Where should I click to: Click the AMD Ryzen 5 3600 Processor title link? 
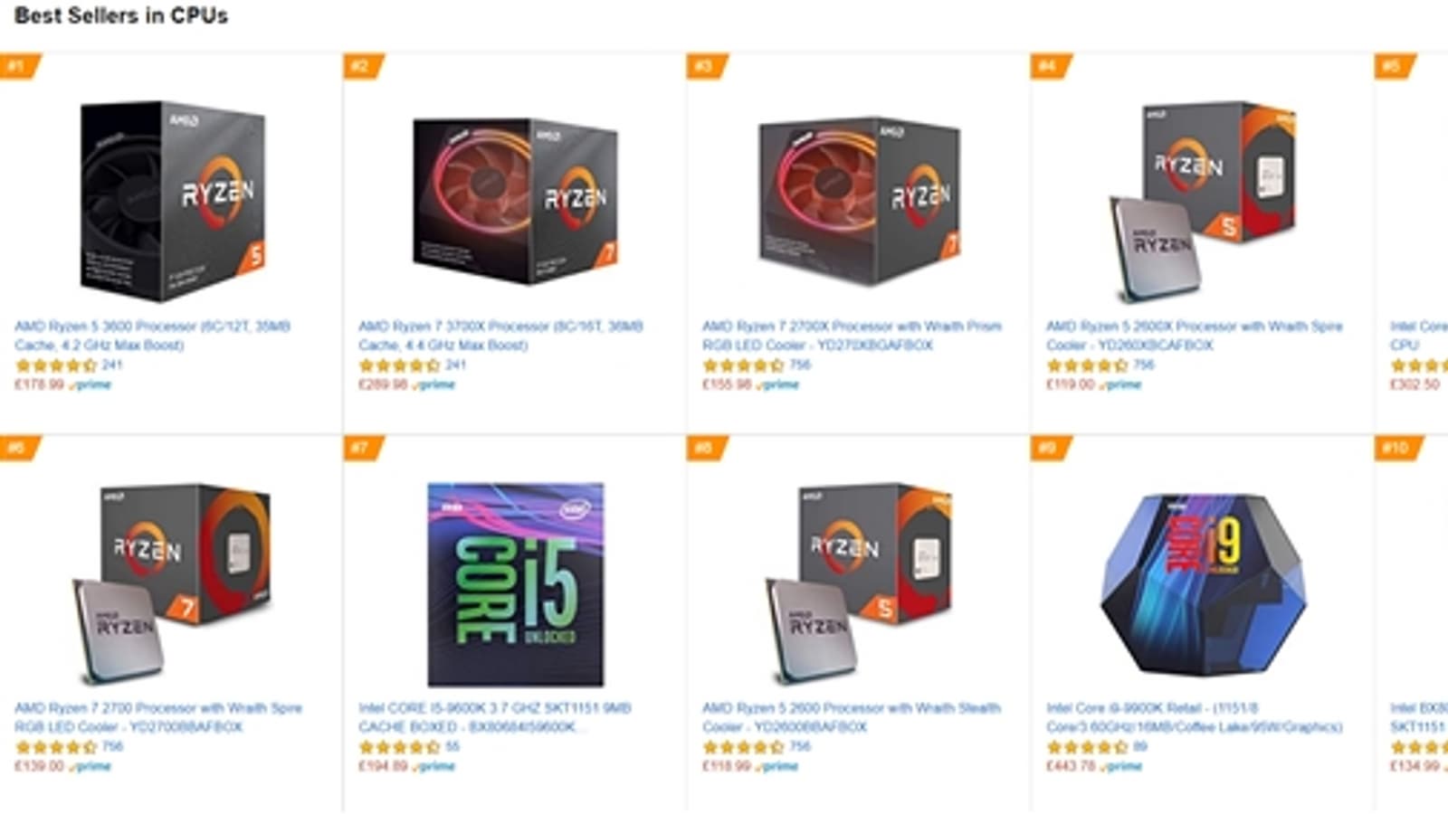[152, 336]
